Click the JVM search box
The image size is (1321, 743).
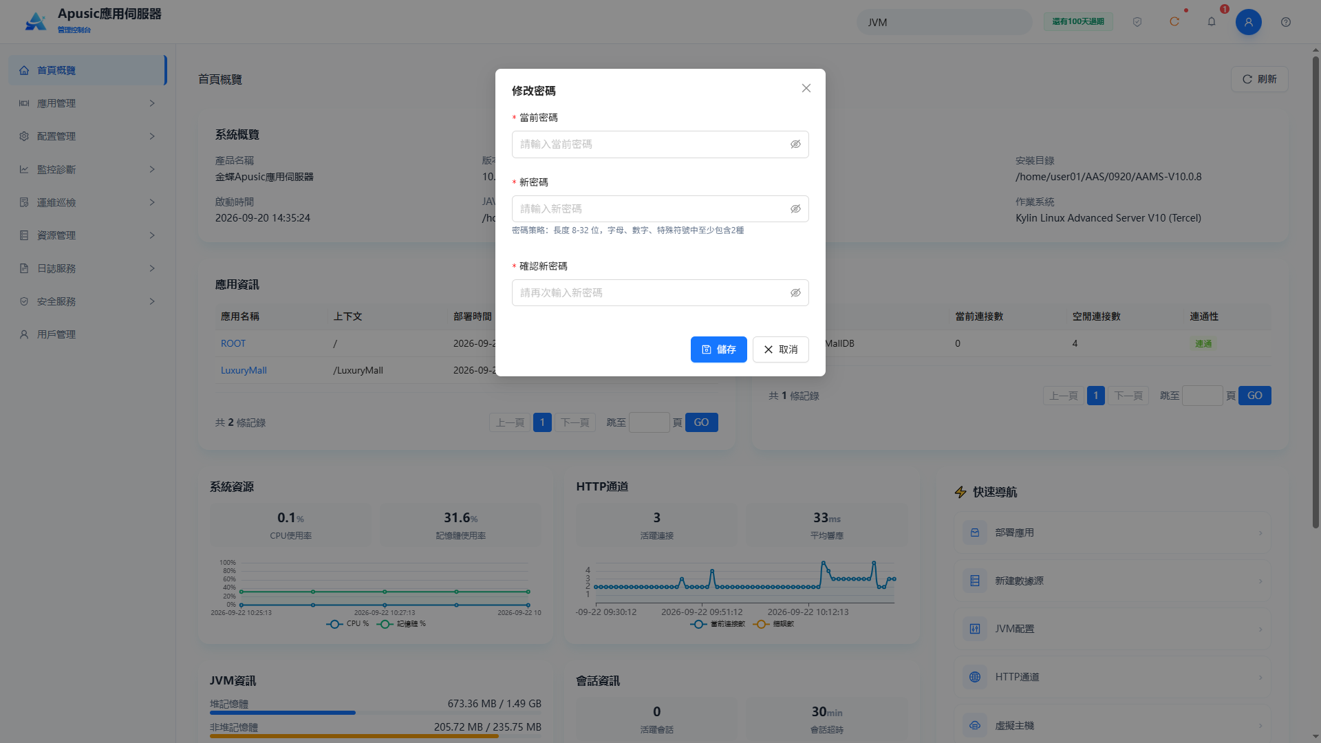pyautogui.click(x=944, y=22)
